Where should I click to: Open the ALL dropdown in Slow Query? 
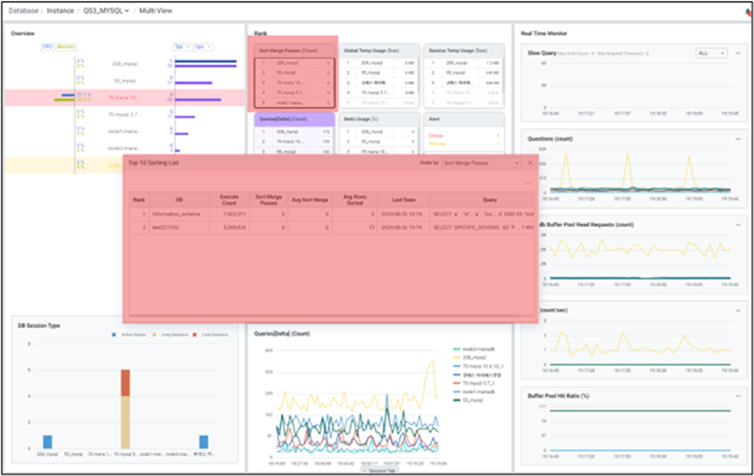click(711, 53)
